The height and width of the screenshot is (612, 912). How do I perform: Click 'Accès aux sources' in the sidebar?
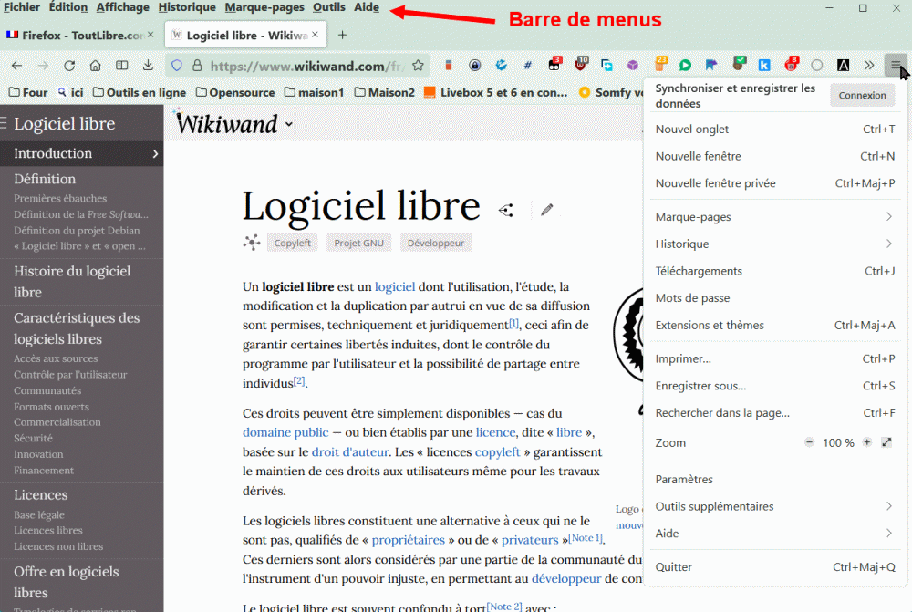coord(56,358)
